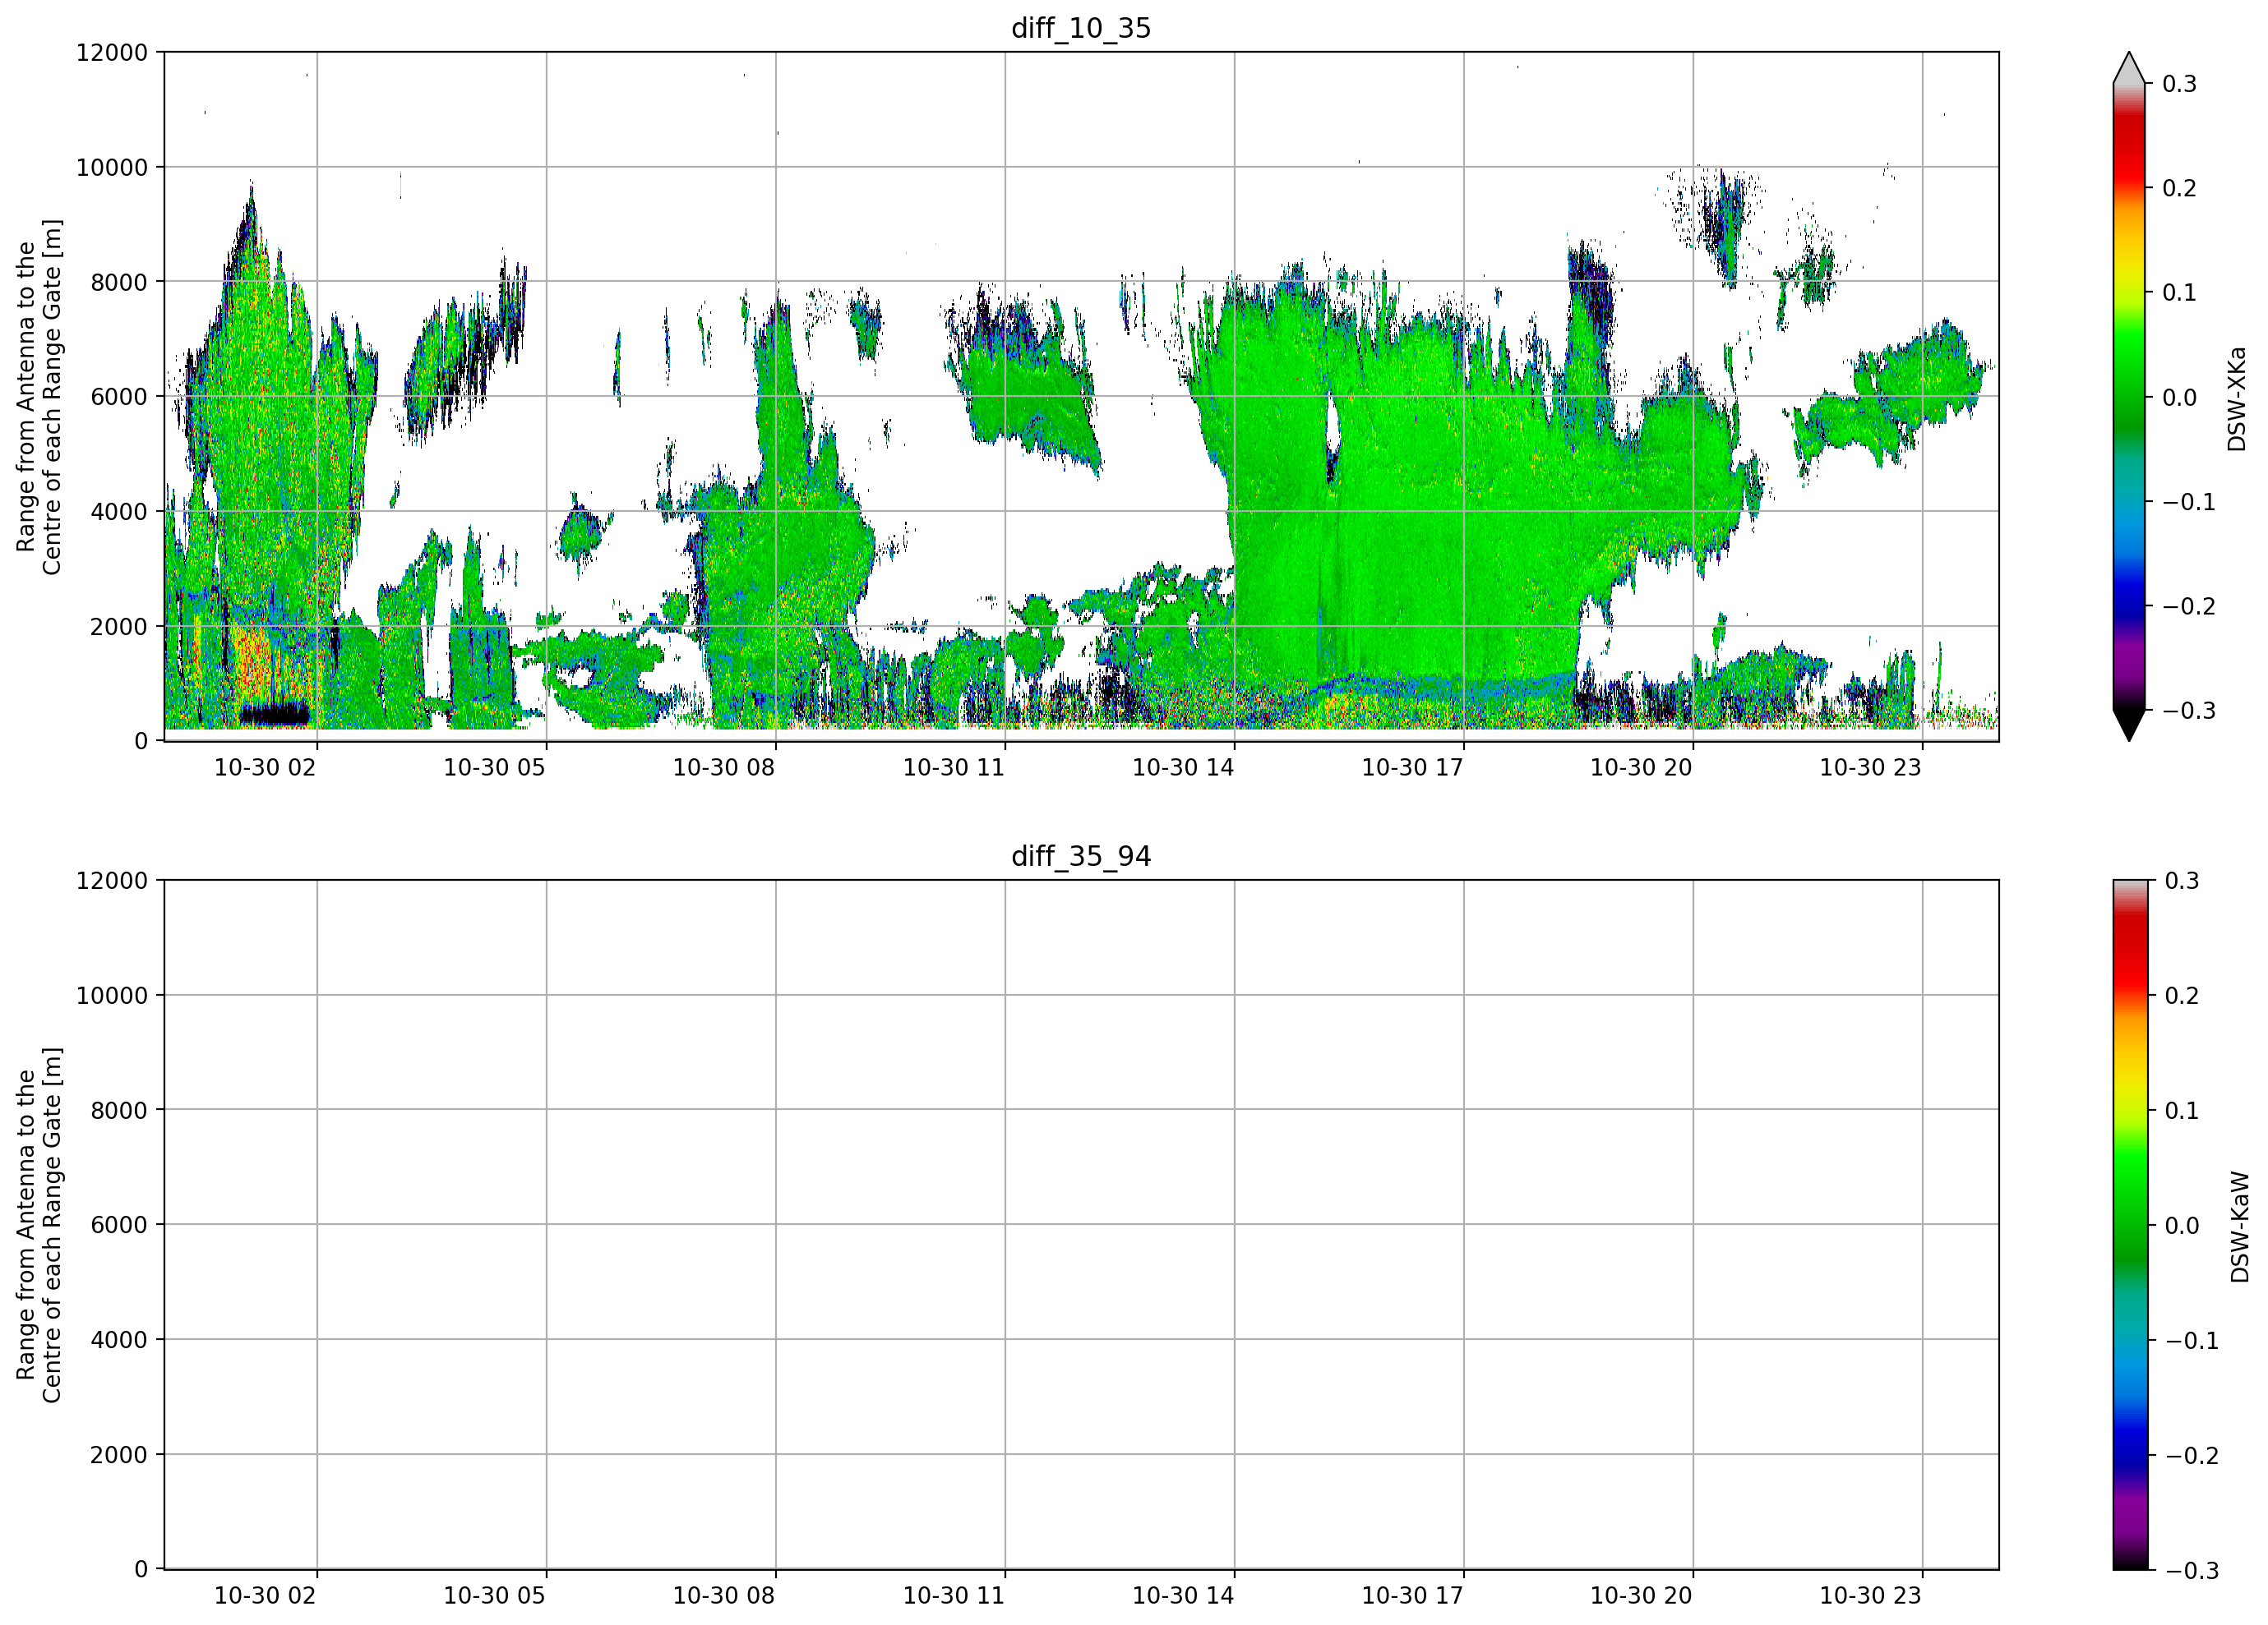
Task: Click the 0.0 tick on DSW-XKa colorbar
Action: coord(2180,398)
